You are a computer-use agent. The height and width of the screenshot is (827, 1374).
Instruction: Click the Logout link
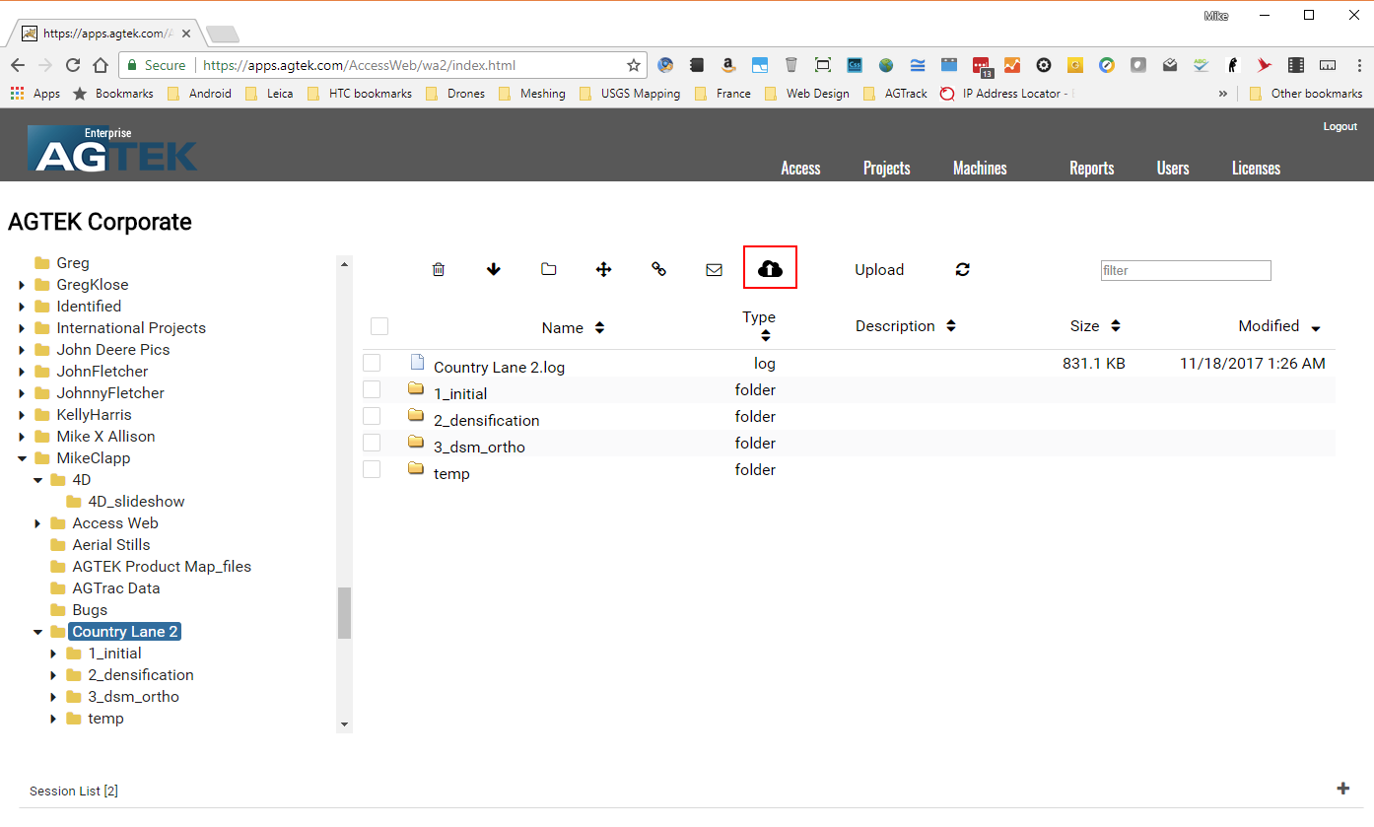click(x=1340, y=126)
